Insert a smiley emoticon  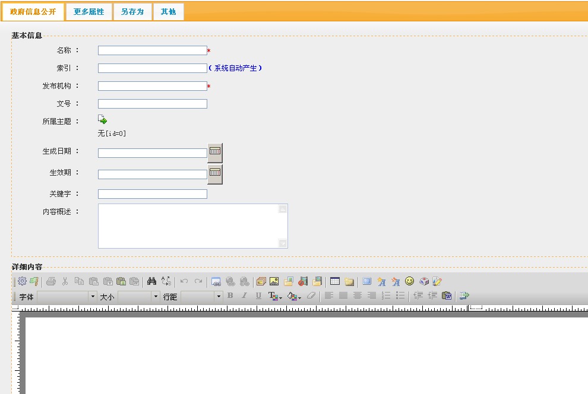coord(410,281)
